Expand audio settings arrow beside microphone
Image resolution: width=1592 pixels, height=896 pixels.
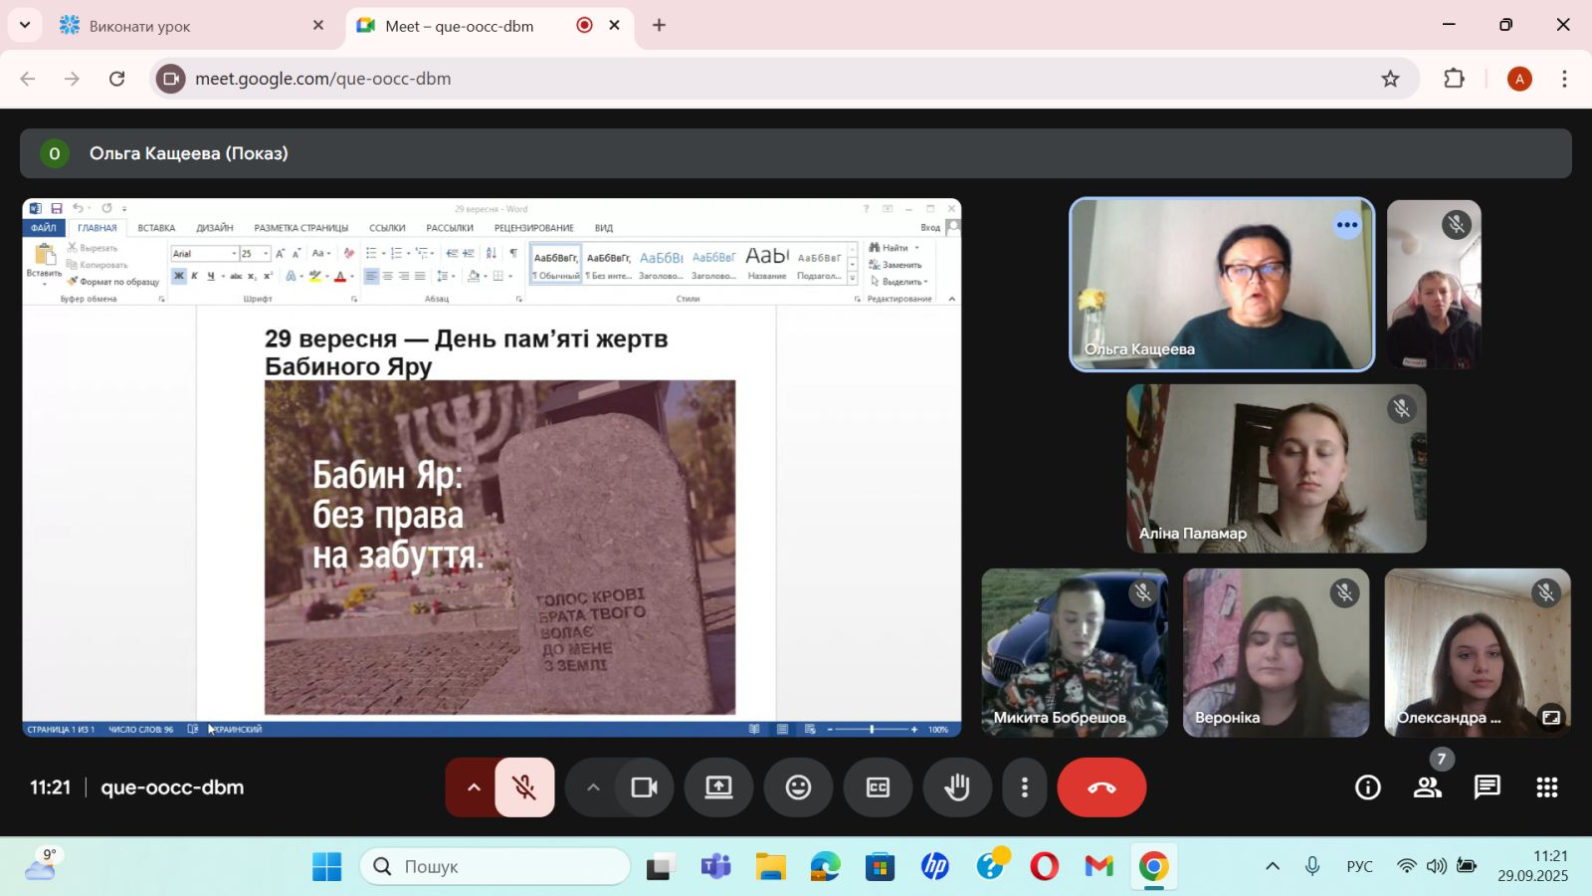(x=474, y=787)
